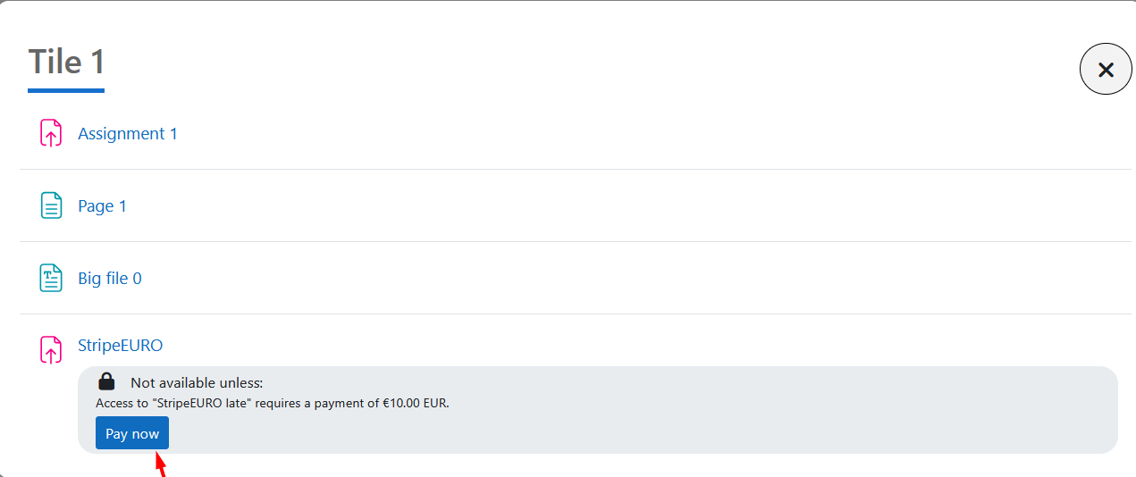Open the Assignment 1 link
Viewport: 1136px width, 477px height.
click(x=128, y=134)
